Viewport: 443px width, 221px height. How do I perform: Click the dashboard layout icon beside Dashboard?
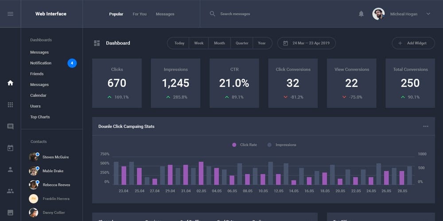point(97,43)
